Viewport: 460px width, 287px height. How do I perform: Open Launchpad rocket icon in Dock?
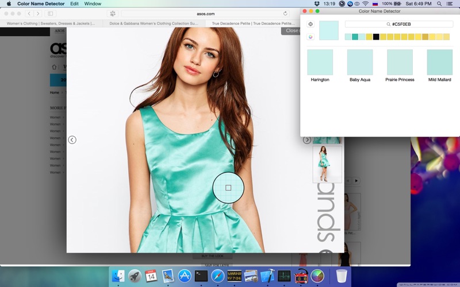point(135,276)
